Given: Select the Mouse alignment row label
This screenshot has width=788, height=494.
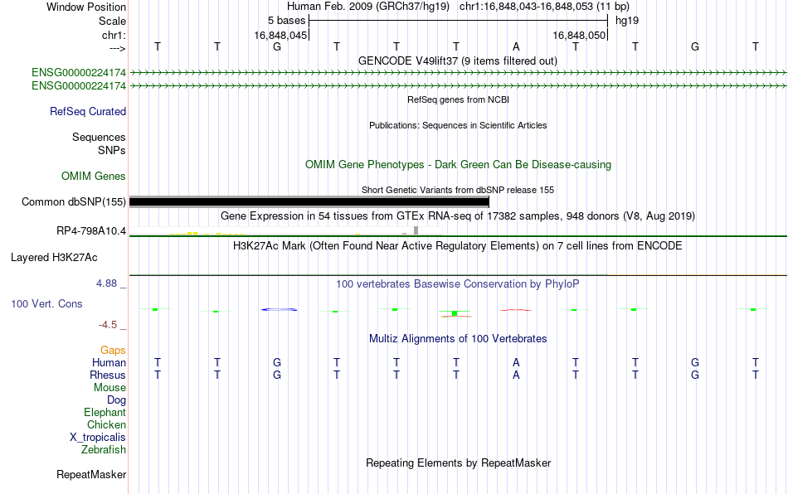Looking at the screenshot, I should 109,388.
